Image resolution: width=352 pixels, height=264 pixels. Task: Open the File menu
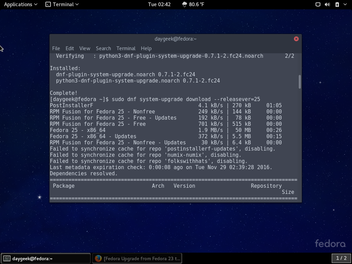click(x=56, y=48)
